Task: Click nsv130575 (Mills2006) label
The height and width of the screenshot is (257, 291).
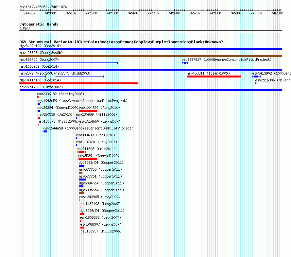Action: click(x=58, y=121)
